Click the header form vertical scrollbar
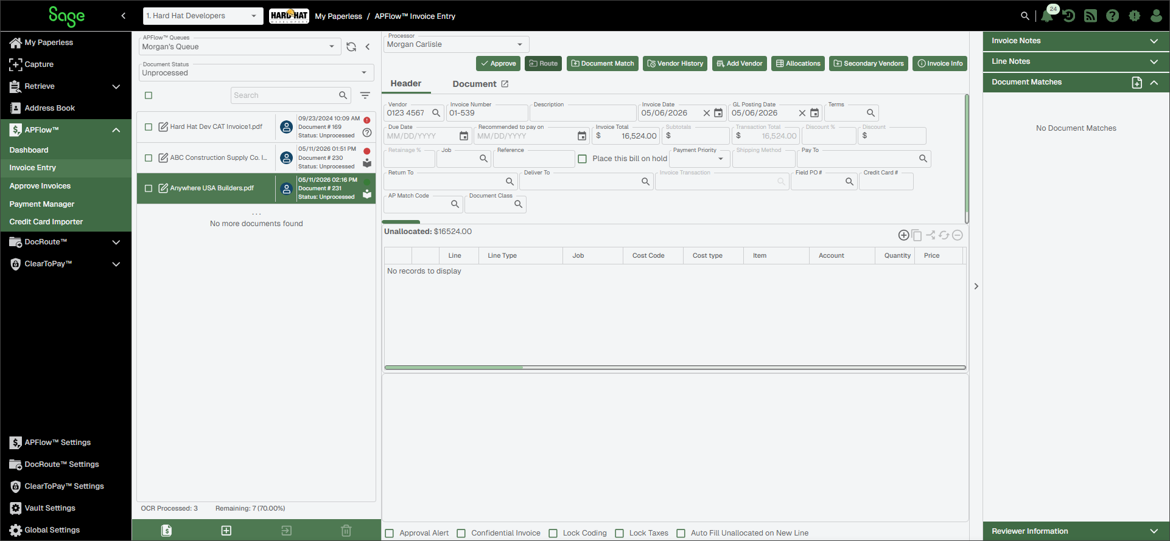Screen dimensions: 1170x541 click(x=967, y=159)
